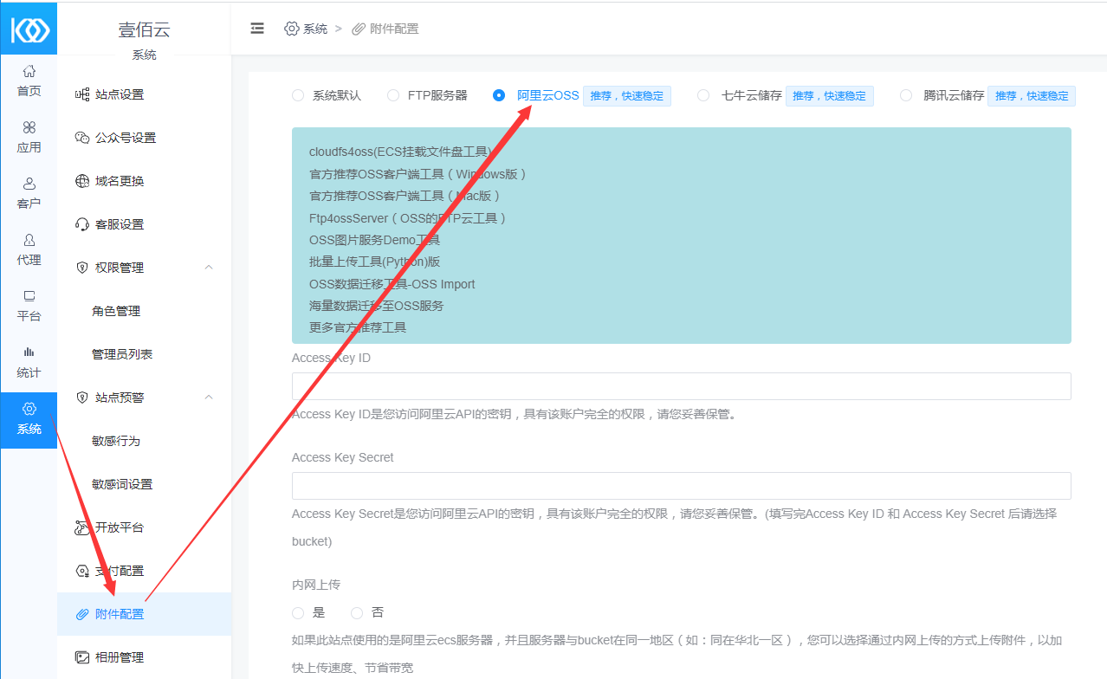
Task: Open the OSS数据迁移工具-OSS Import link
Action: [392, 284]
